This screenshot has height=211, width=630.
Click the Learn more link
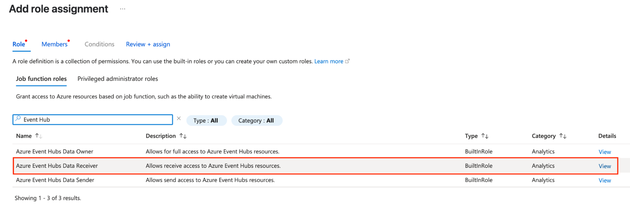[x=329, y=61]
